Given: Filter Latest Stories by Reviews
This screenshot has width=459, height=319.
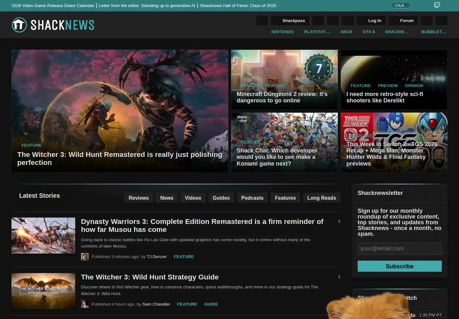Looking at the screenshot, I should [x=139, y=198].
